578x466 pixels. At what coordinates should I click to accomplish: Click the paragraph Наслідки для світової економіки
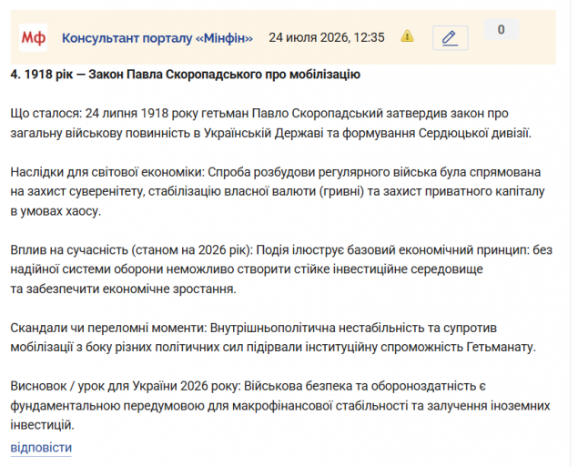[278, 191]
